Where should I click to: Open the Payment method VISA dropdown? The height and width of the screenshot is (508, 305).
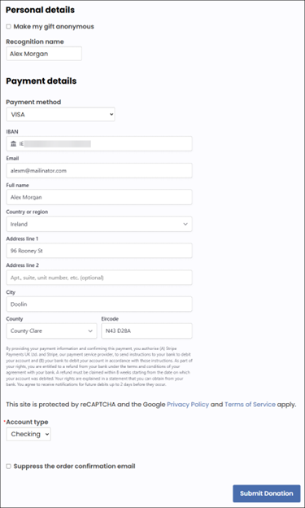[60, 114]
